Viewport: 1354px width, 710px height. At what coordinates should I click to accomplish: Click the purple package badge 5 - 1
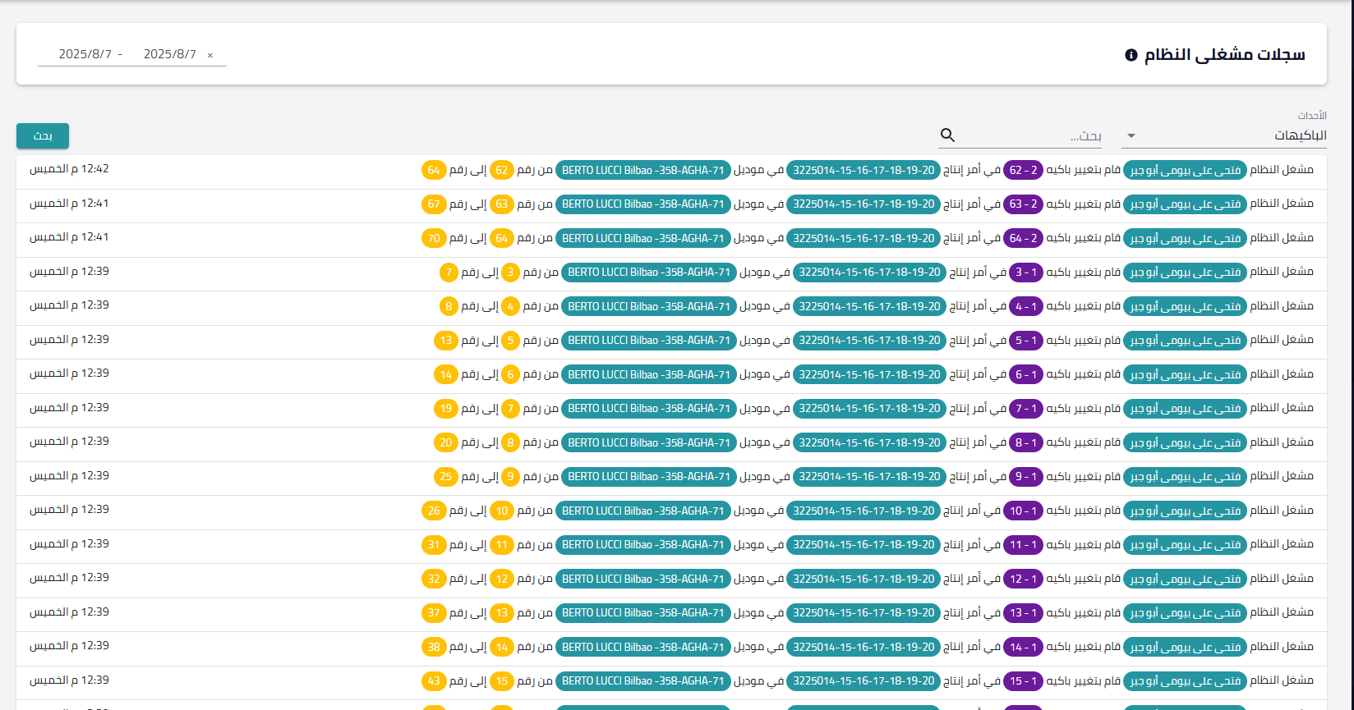[1026, 340]
